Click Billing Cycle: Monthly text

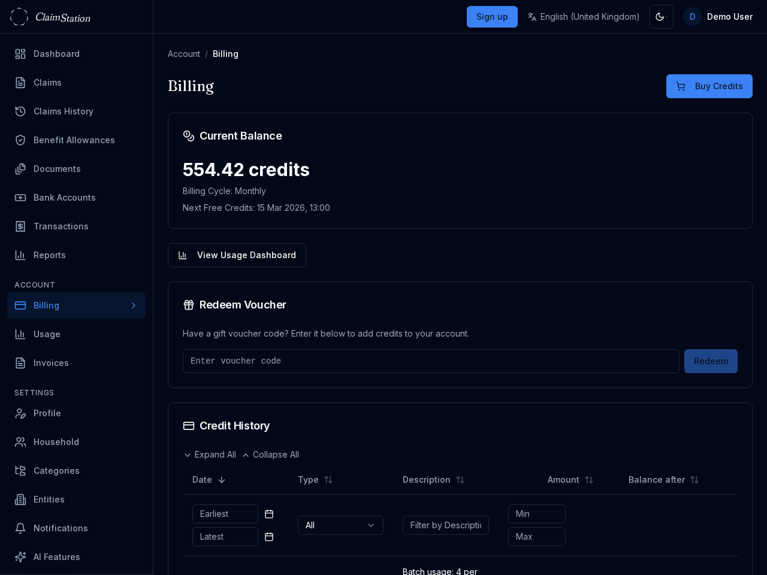point(224,191)
